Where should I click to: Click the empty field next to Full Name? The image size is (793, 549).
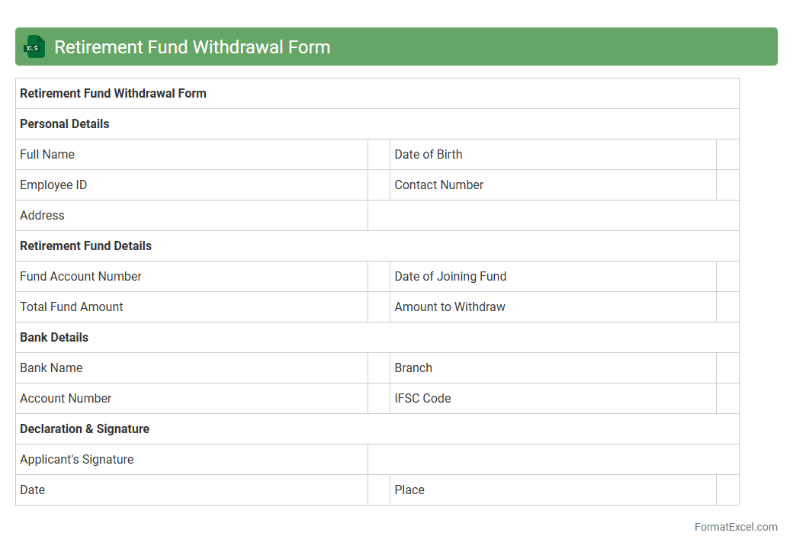(379, 154)
